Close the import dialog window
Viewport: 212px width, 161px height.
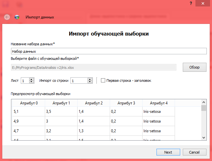click(x=203, y=3)
